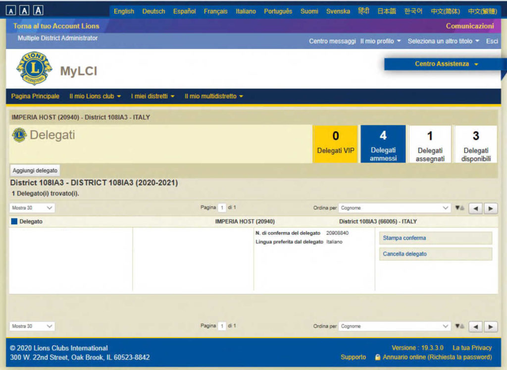The image size is (507, 370).
Task: Open Il mio Lions club menu
Action: [95, 96]
